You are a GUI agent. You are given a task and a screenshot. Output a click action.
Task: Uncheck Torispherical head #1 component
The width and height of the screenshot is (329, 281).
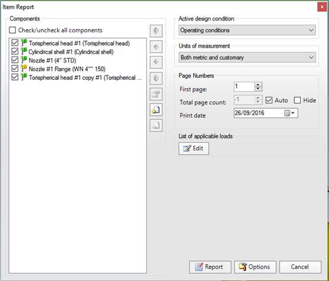pos(15,43)
